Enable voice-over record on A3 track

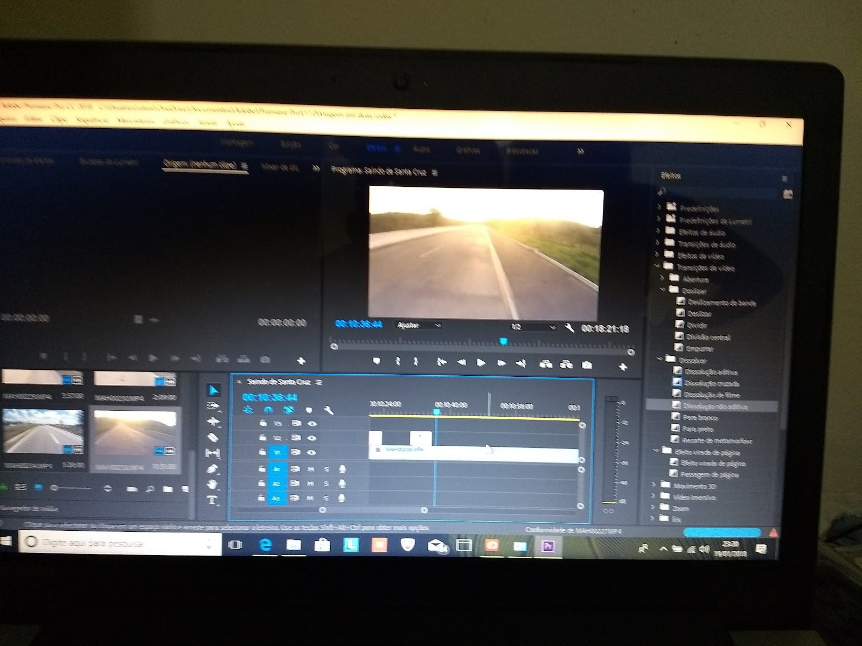click(x=342, y=498)
